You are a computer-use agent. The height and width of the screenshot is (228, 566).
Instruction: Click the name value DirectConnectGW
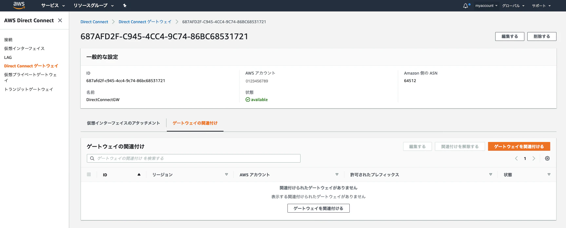[103, 100]
